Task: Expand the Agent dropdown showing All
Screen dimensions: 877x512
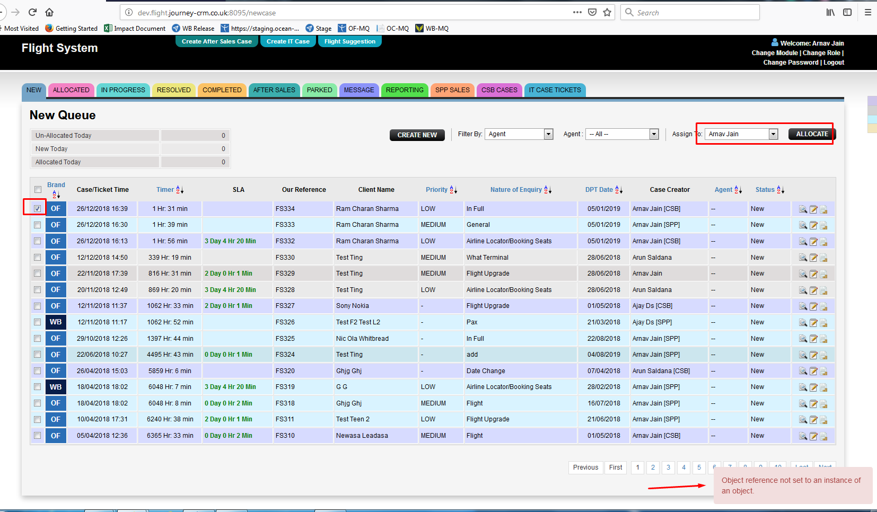Action: pos(621,134)
